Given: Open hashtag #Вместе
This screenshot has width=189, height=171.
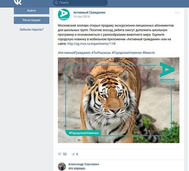Looking at the screenshot, I should 148,53.
